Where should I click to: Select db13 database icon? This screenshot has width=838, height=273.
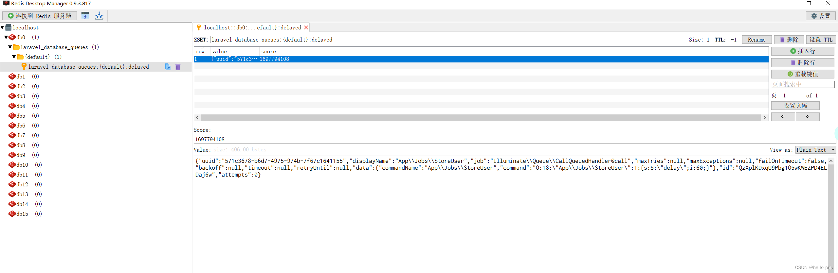(12, 194)
